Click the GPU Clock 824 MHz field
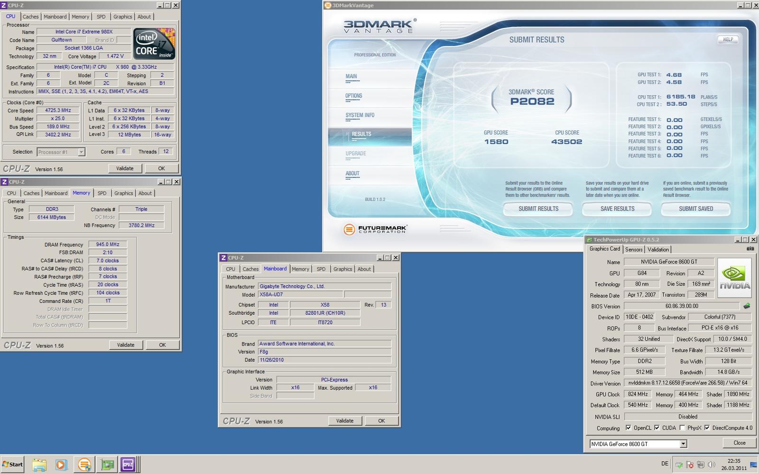Image resolution: width=759 pixels, height=474 pixels. point(638,394)
